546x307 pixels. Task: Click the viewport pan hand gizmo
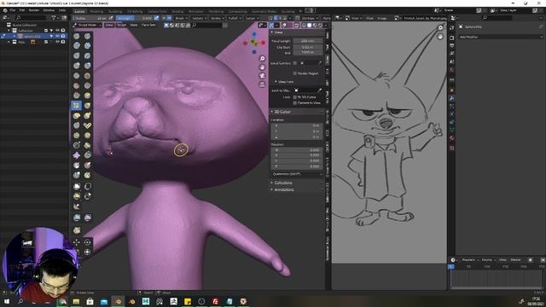click(262, 67)
